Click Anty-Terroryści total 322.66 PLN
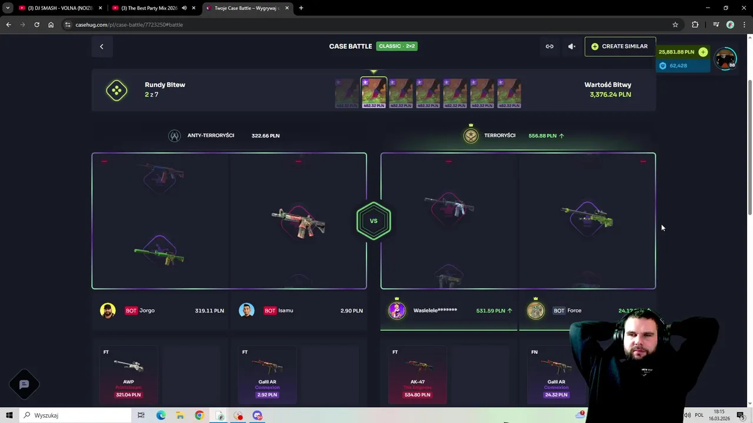 tap(265, 136)
